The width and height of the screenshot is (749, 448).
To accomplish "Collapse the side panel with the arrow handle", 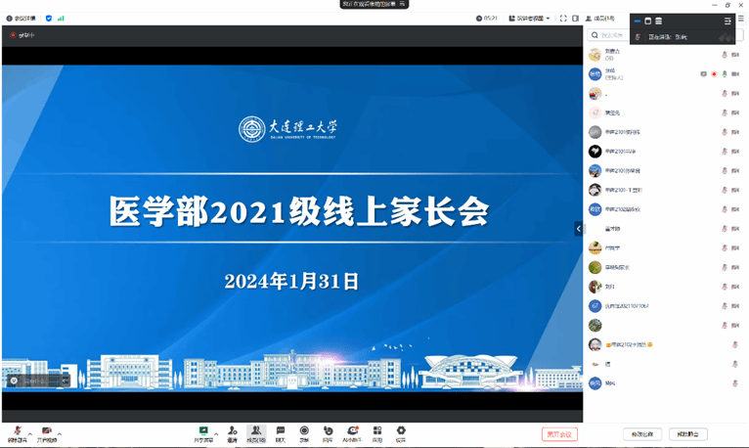I will (x=578, y=229).
